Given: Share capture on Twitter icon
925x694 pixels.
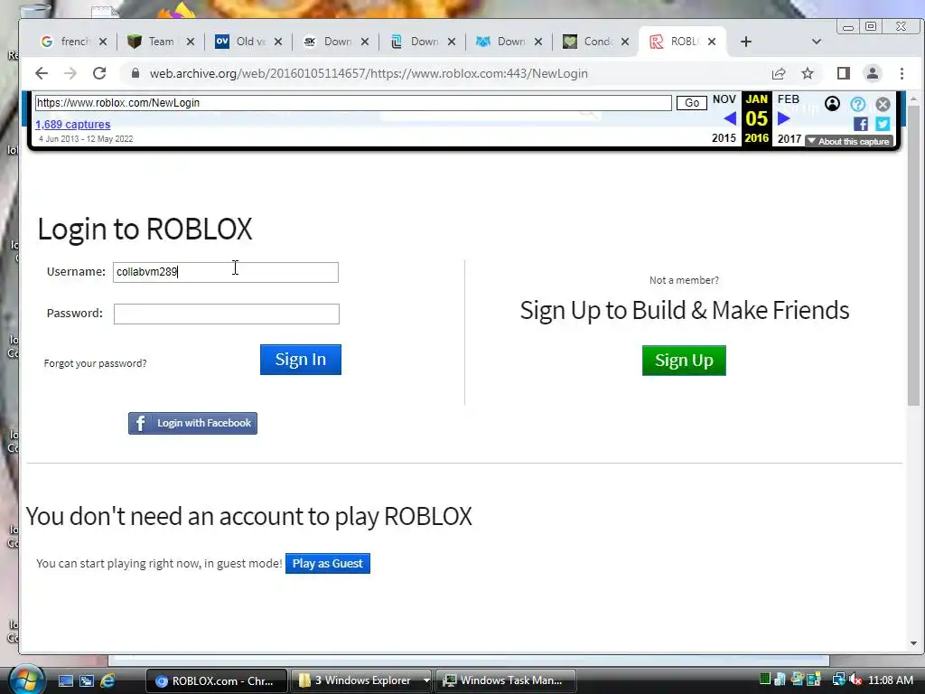Looking at the screenshot, I should point(883,124).
